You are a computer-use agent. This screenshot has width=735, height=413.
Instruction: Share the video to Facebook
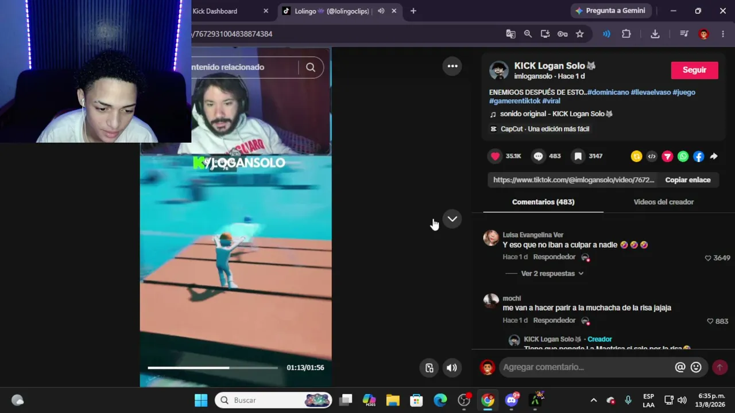pos(698,156)
